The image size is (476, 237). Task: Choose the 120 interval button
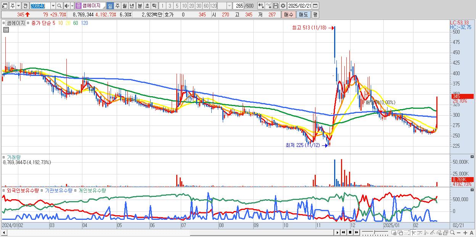[x=213, y=6]
